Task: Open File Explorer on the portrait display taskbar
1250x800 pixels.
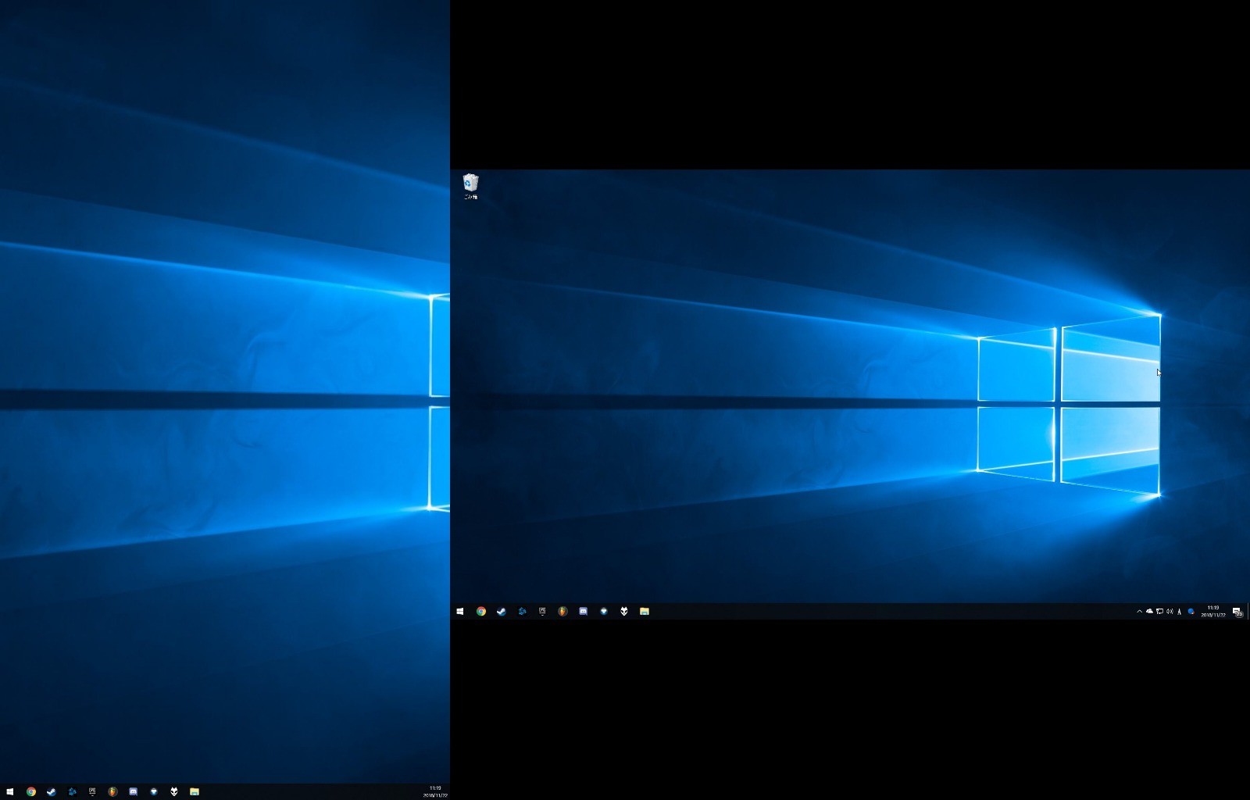Action: pyautogui.click(x=195, y=791)
